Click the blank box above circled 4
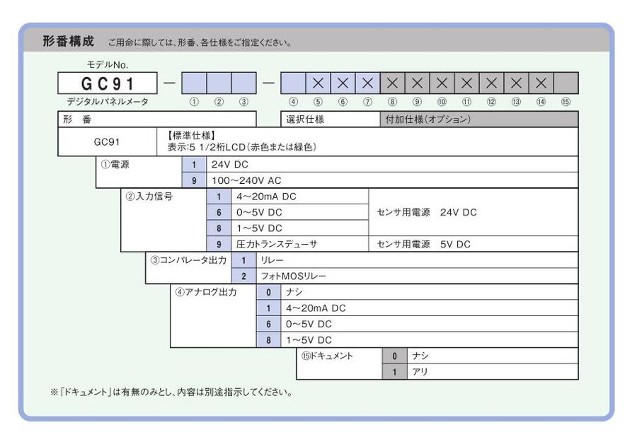This screenshot has height=432, width=637. pos(293,83)
